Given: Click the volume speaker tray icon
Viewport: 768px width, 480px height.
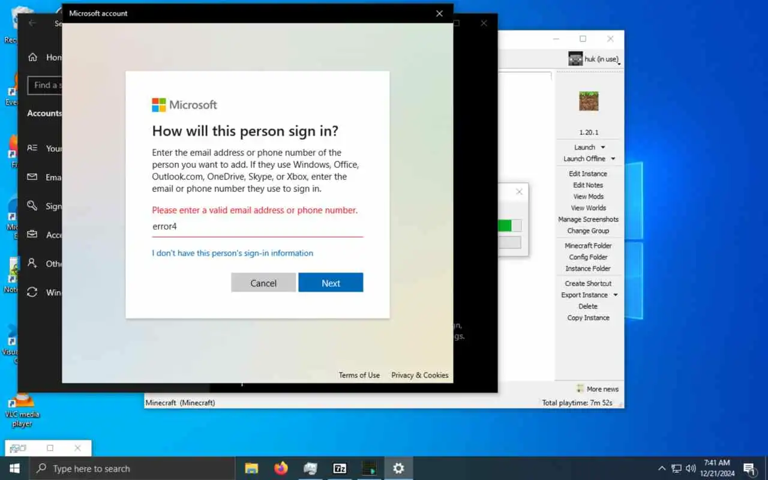Looking at the screenshot, I should click(691, 469).
